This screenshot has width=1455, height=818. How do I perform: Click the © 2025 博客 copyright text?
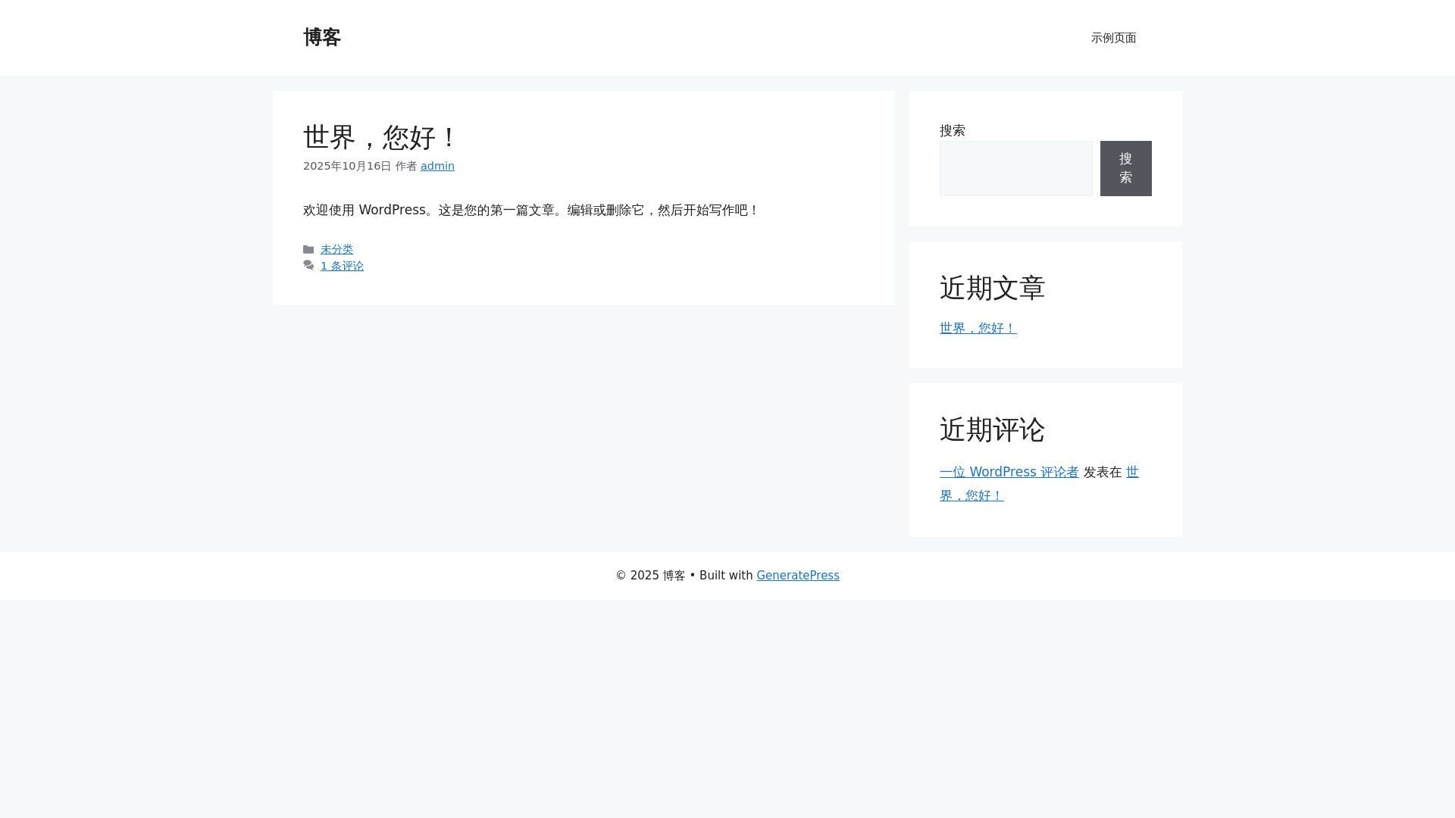pos(650,576)
